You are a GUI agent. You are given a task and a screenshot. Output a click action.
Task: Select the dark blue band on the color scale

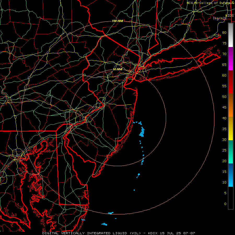click(x=231, y=169)
